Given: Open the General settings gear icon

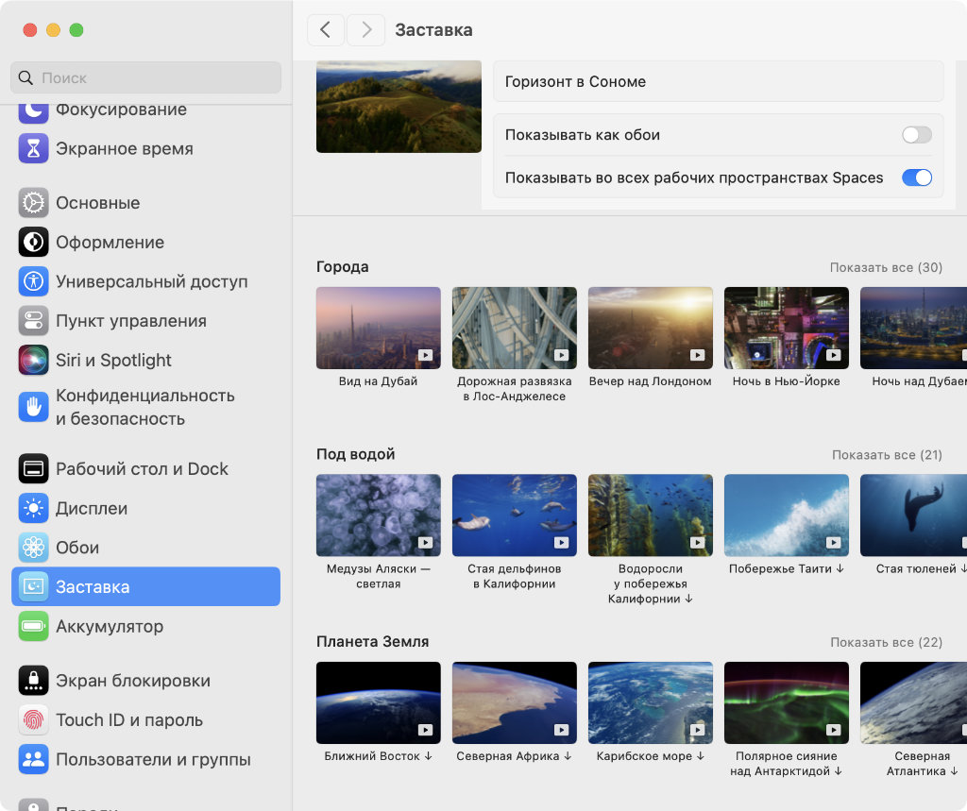Looking at the screenshot, I should [x=34, y=203].
